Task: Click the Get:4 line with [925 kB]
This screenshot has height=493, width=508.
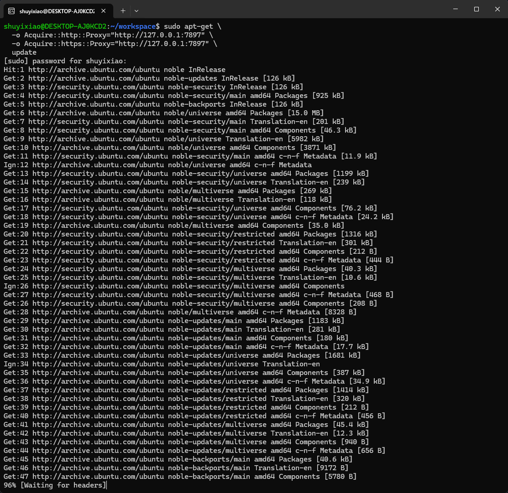Action: [x=173, y=96]
